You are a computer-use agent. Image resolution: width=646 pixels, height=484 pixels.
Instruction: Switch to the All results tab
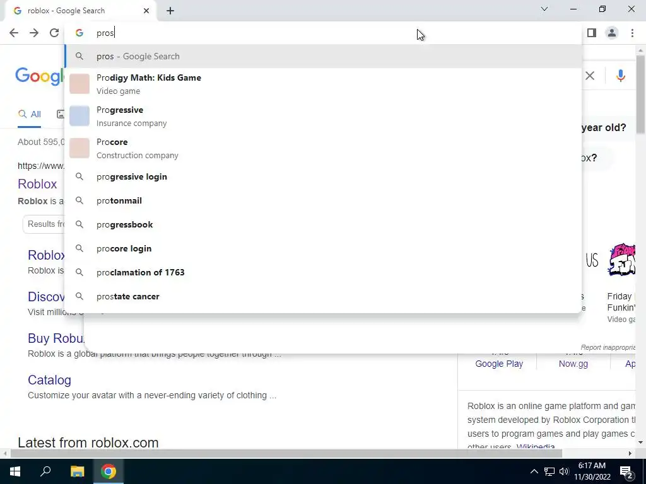click(x=29, y=115)
